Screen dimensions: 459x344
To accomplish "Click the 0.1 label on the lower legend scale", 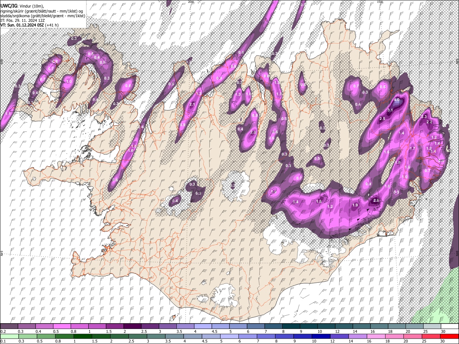I will (3, 341).
